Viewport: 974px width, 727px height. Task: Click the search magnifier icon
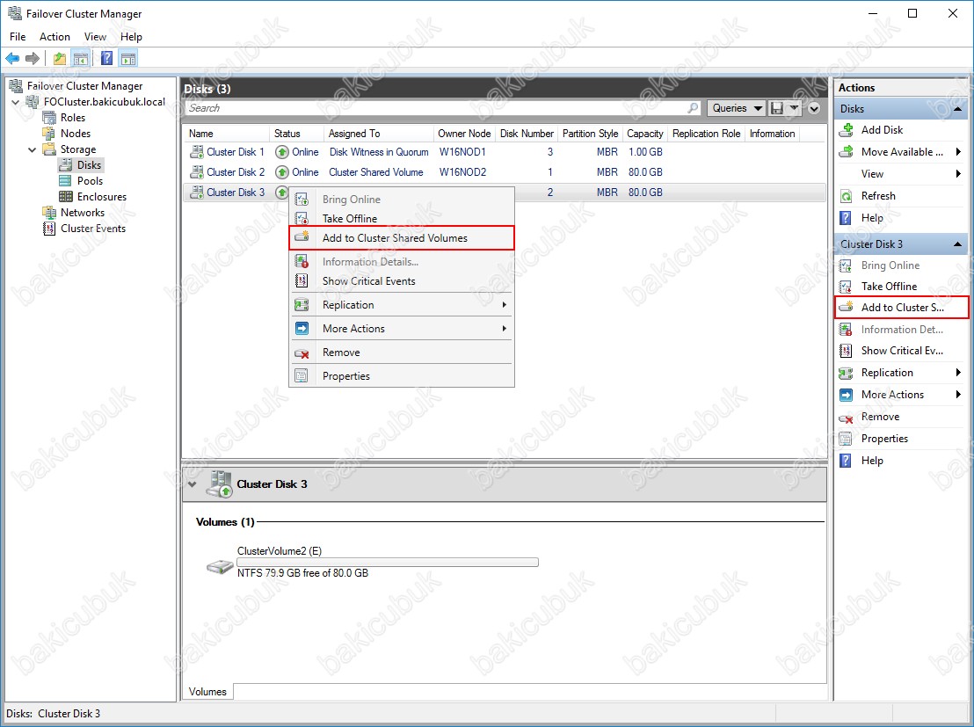(x=693, y=108)
